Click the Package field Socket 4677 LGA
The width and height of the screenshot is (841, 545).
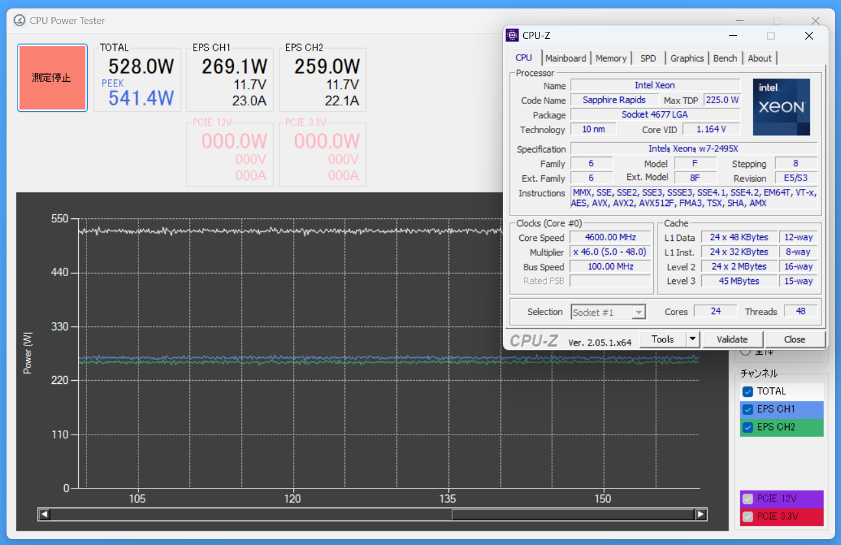click(655, 115)
